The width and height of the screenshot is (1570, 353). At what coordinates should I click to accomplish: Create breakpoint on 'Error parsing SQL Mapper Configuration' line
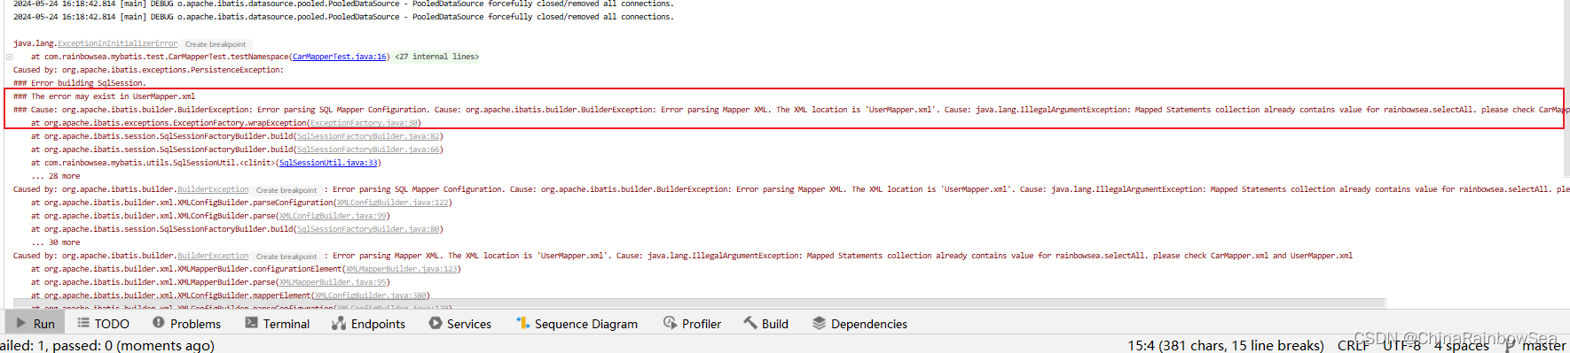tap(287, 190)
